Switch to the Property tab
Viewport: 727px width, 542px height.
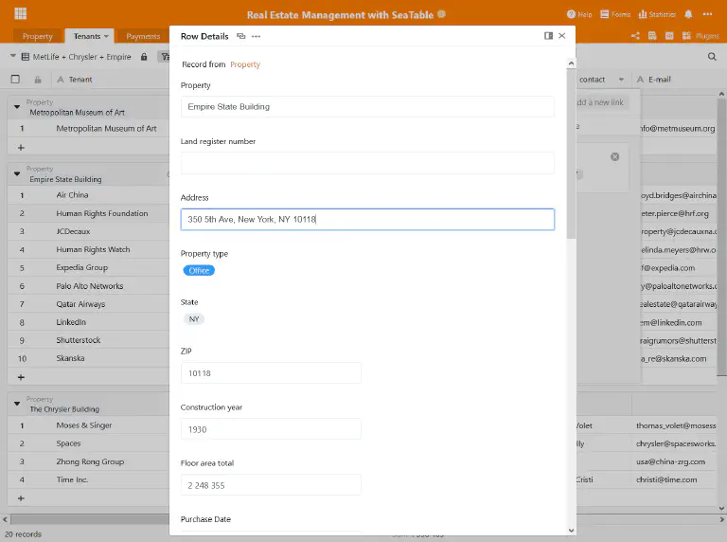pyautogui.click(x=38, y=36)
